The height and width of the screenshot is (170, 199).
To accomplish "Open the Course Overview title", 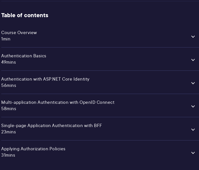I will (19, 33).
